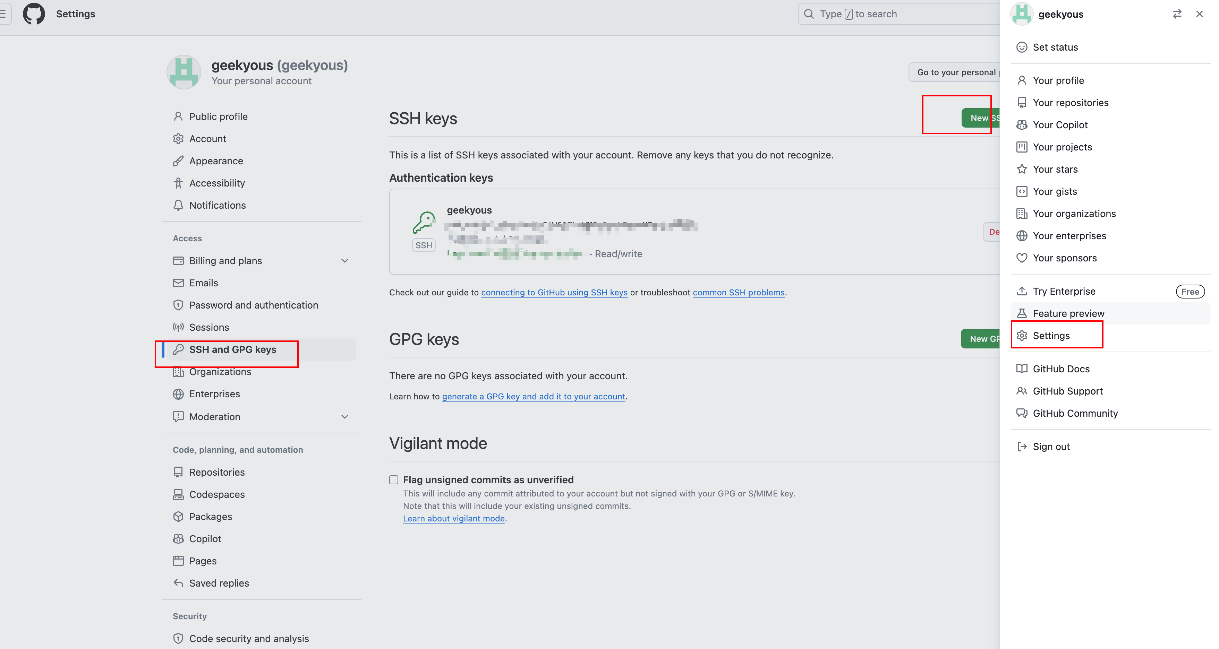Image resolution: width=1219 pixels, height=649 pixels.
Task: Expand Billing and plans section
Action: point(344,261)
